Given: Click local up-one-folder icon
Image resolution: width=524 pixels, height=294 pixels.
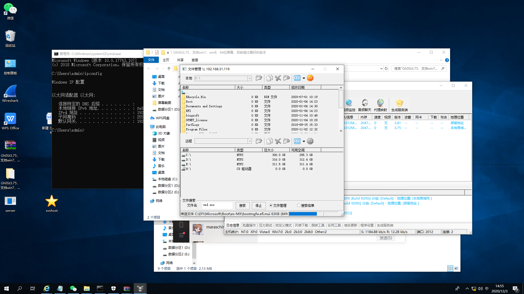Looking at the screenshot, I should [x=259, y=78].
